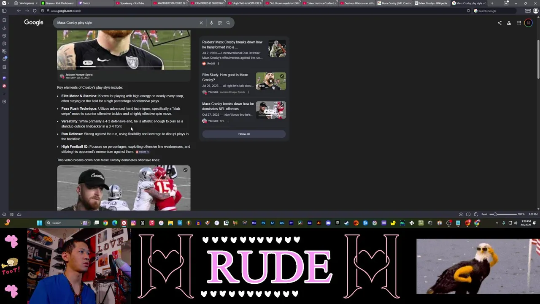Submit search with magnifier icon
Image resolution: width=540 pixels, height=304 pixels.
(x=228, y=23)
